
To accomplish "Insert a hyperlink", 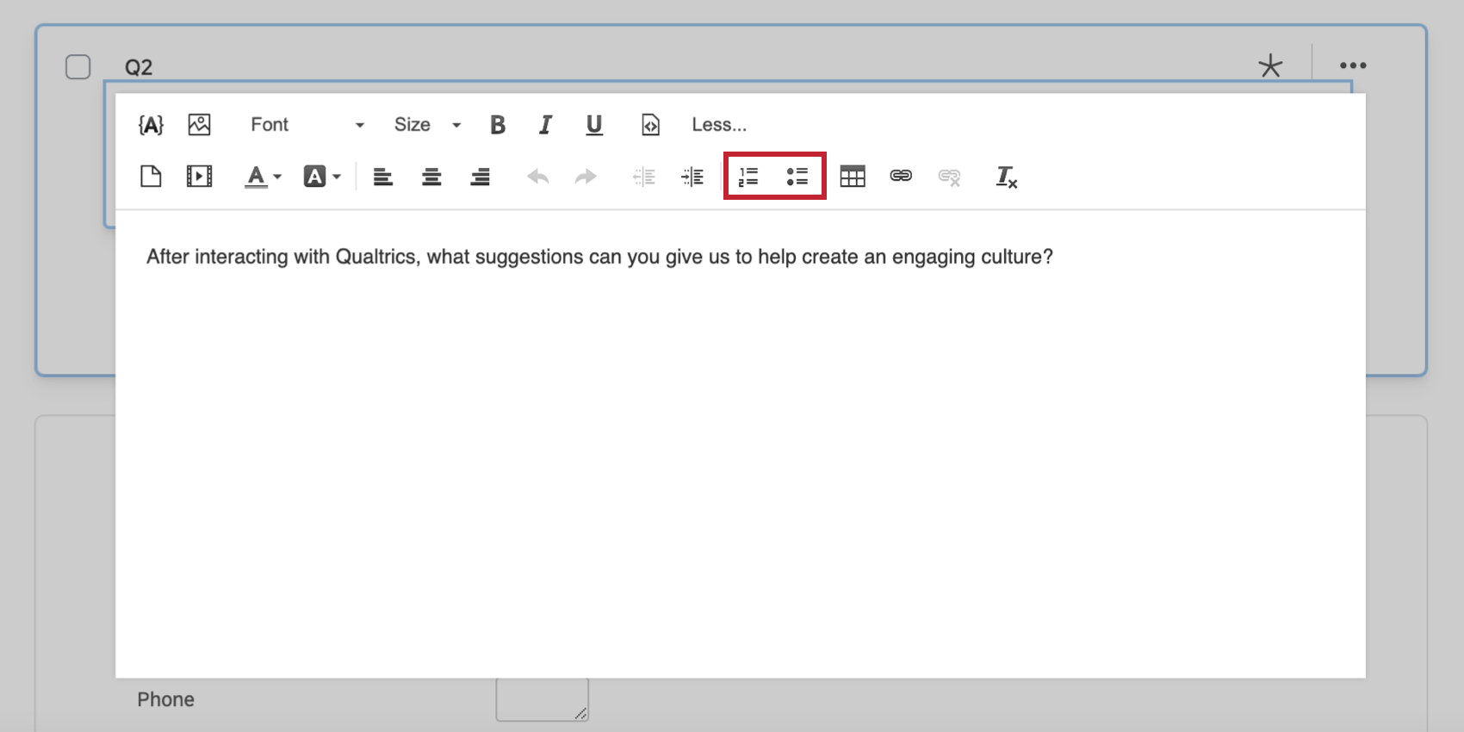I will (x=901, y=176).
